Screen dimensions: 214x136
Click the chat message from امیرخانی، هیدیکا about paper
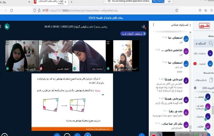point(169,87)
